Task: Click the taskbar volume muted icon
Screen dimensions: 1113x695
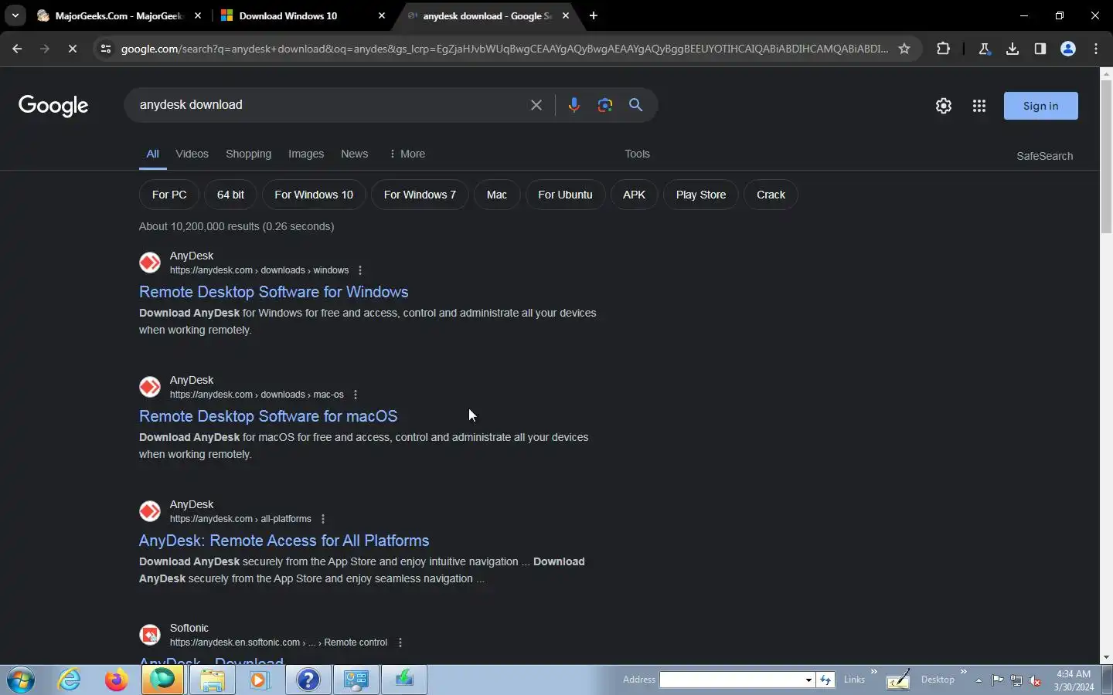Action: 1035,680
